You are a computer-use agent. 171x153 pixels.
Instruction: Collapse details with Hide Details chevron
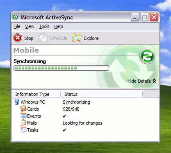154,81
